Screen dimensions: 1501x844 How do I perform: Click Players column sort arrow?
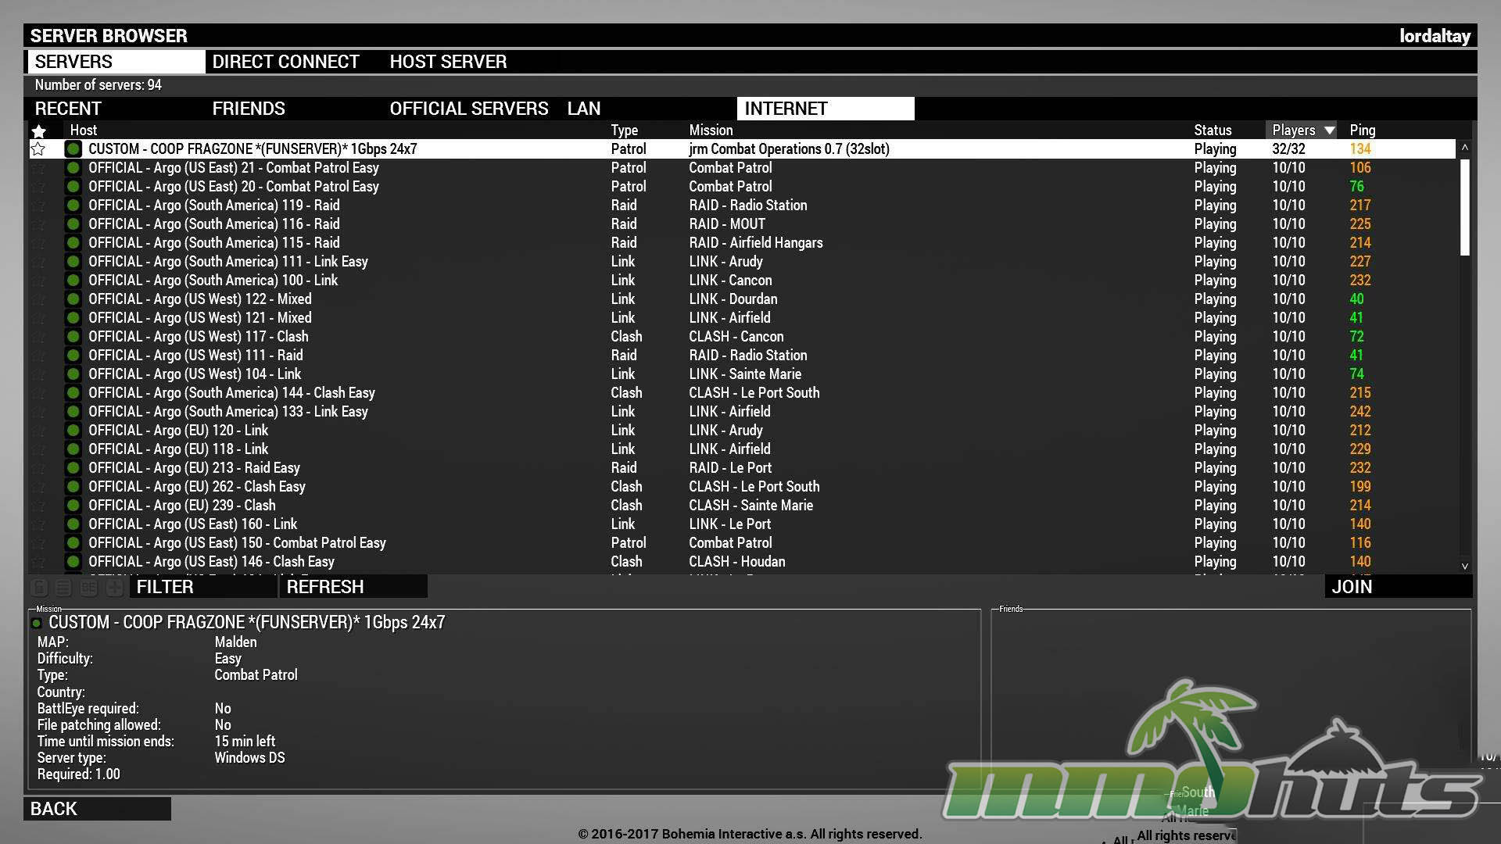tap(1329, 131)
